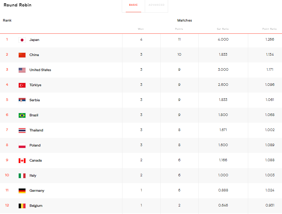Switch to the Advanced tab
This screenshot has width=282, height=214.
pos(156,5)
